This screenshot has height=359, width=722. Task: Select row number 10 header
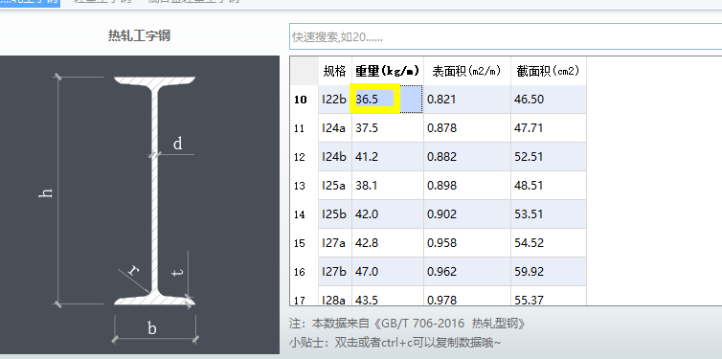[x=304, y=100]
